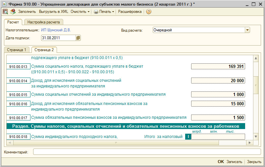Click the window icon in the title bar
Screen dimensions: 265x167
[x=4, y=4]
